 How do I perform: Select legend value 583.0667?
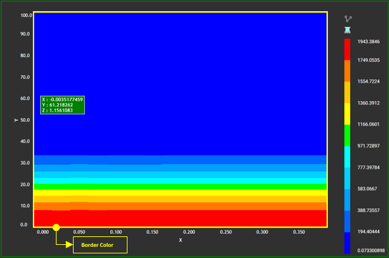[x=367, y=189]
